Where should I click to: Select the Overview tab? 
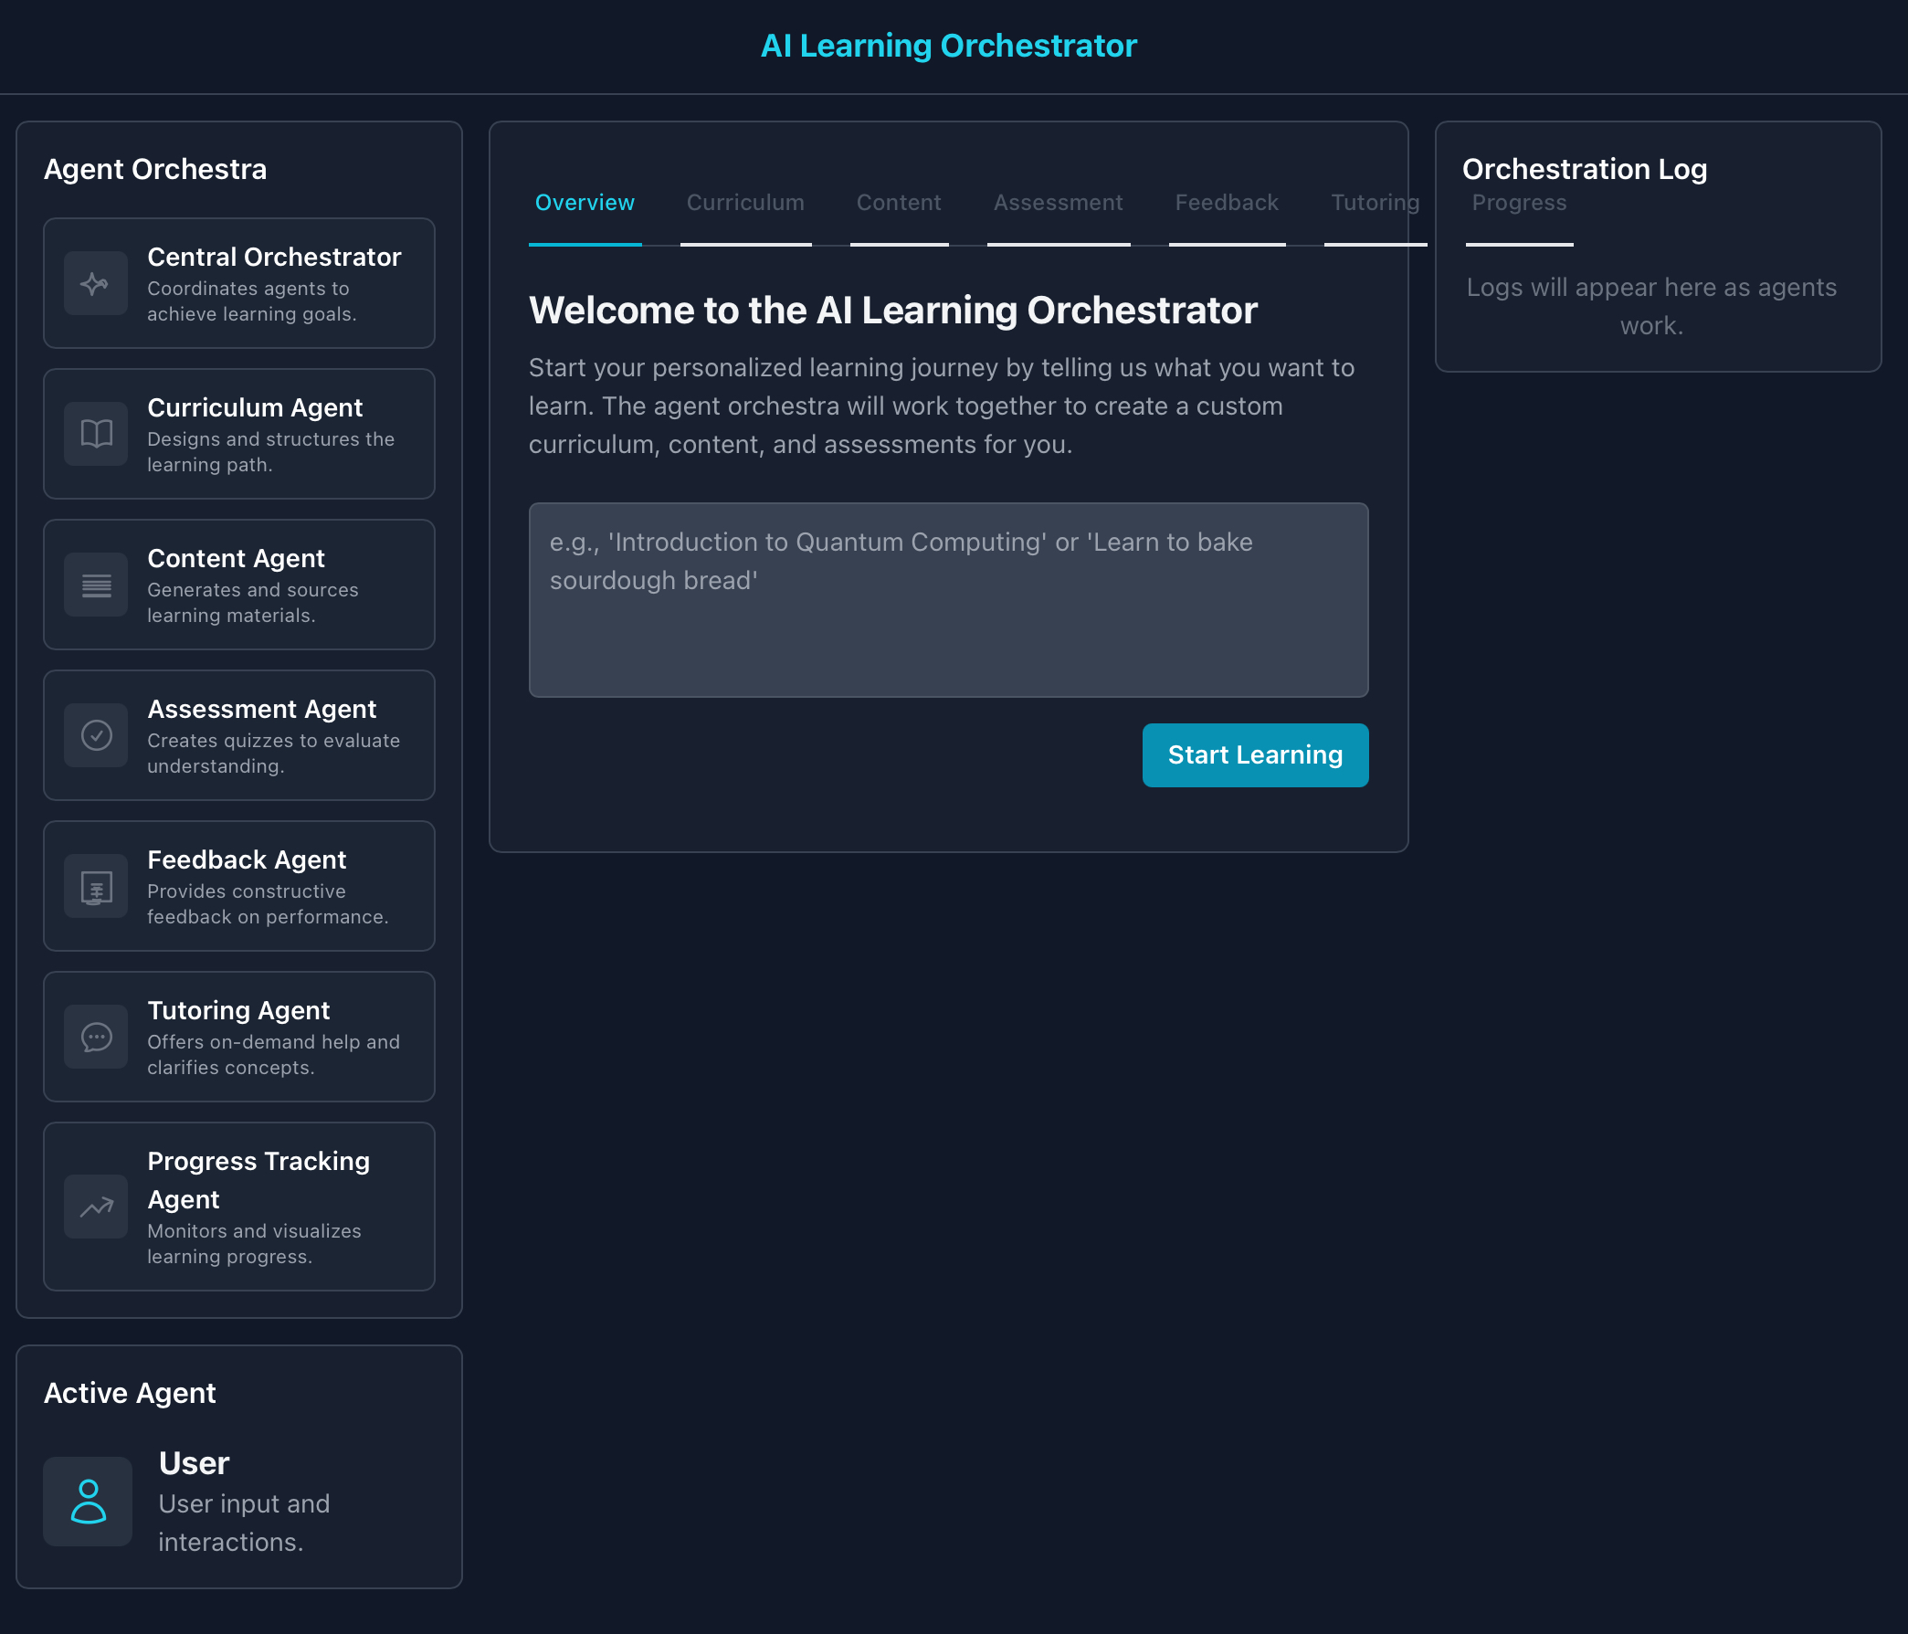pyautogui.click(x=585, y=203)
